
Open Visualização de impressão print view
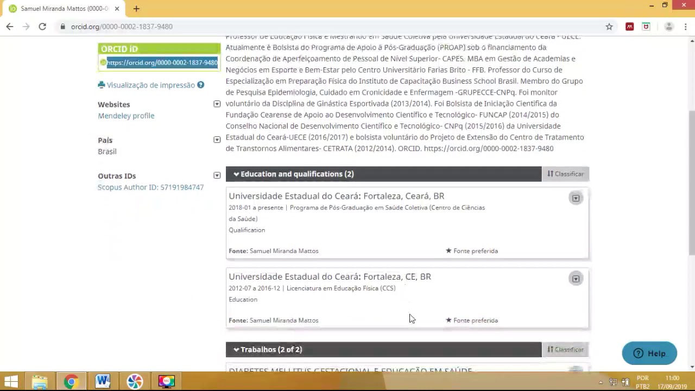pos(147,85)
